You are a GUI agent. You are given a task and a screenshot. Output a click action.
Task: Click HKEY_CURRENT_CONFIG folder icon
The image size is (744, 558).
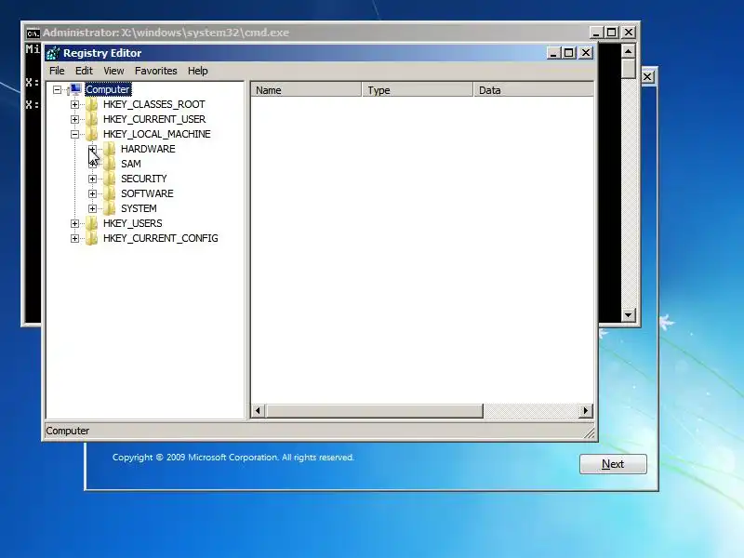91,238
